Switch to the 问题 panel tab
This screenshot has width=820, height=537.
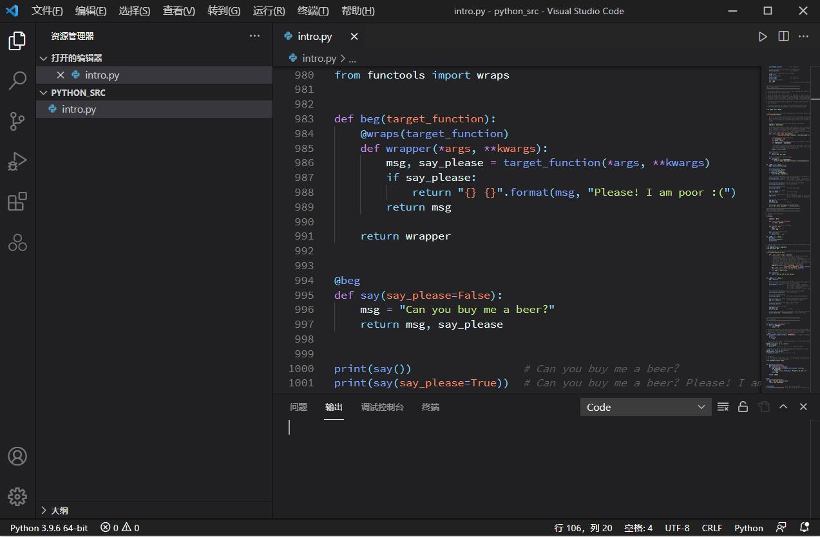(298, 407)
